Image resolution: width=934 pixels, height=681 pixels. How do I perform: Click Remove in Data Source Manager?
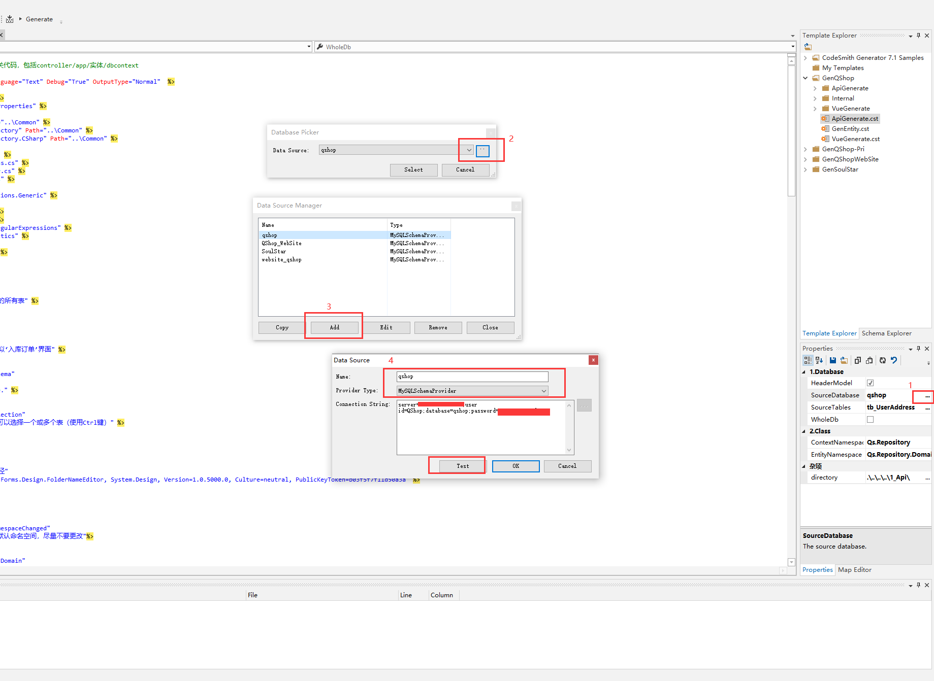438,328
